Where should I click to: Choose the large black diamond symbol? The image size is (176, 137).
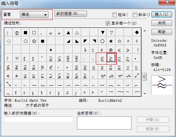[137, 32]
